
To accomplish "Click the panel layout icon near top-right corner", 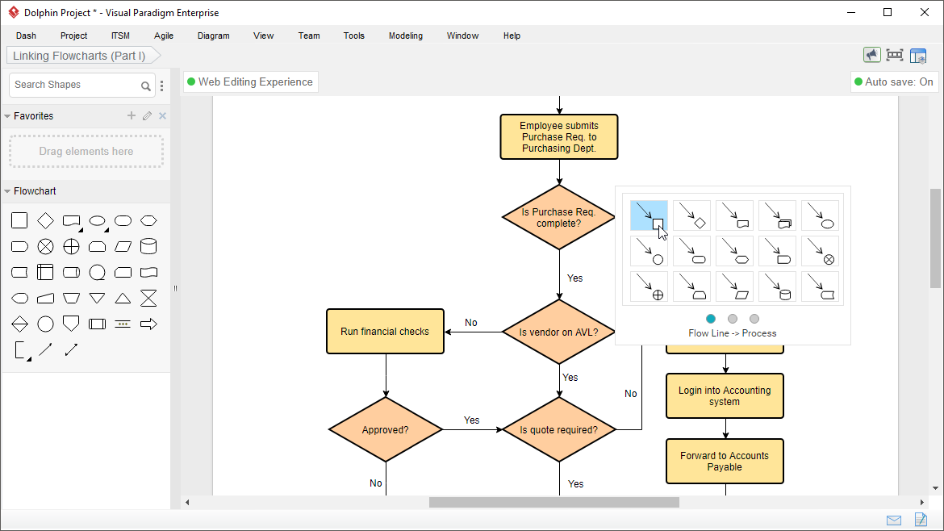I will click(918, 55).
